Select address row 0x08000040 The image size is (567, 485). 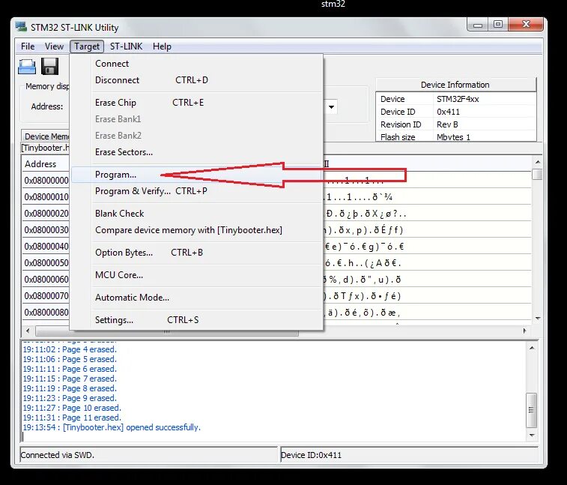[x=46, y=247]
